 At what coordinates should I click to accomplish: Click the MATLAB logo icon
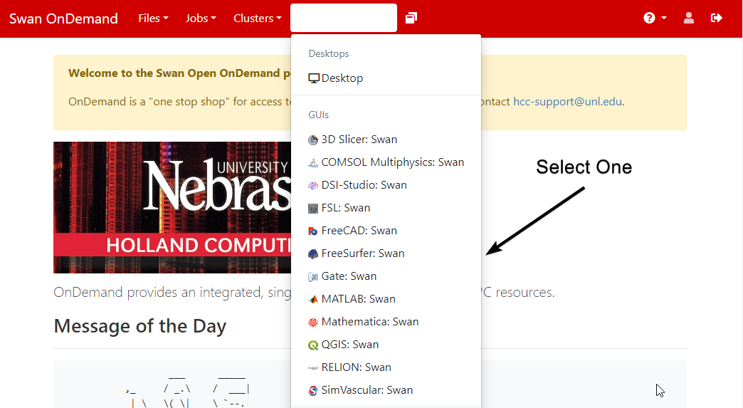(x=313, y=299)
